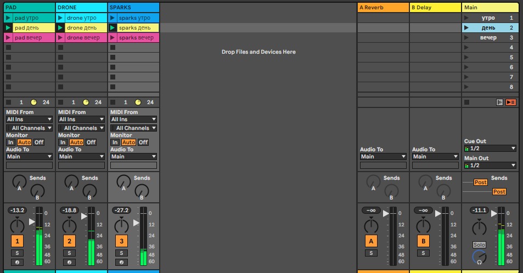Stop all clips in Main track

click(x=467, y=103)
